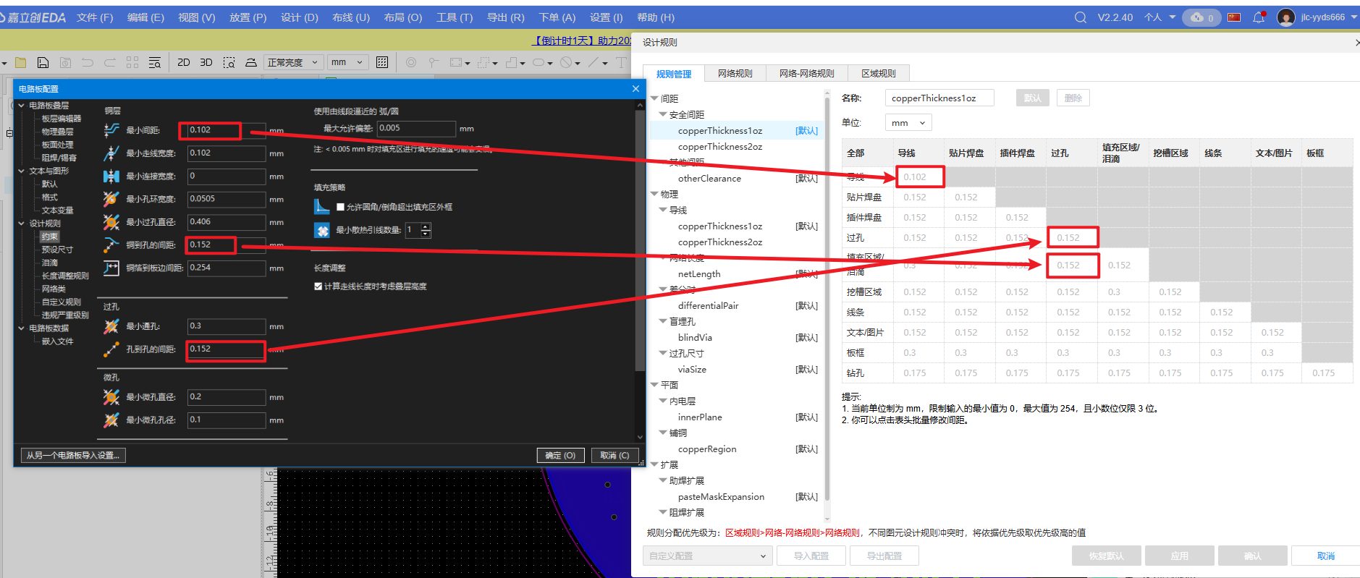Screen dimensions: 1360x578
Task: Close the 电路板配置 dialog
Action: (635, 89)
